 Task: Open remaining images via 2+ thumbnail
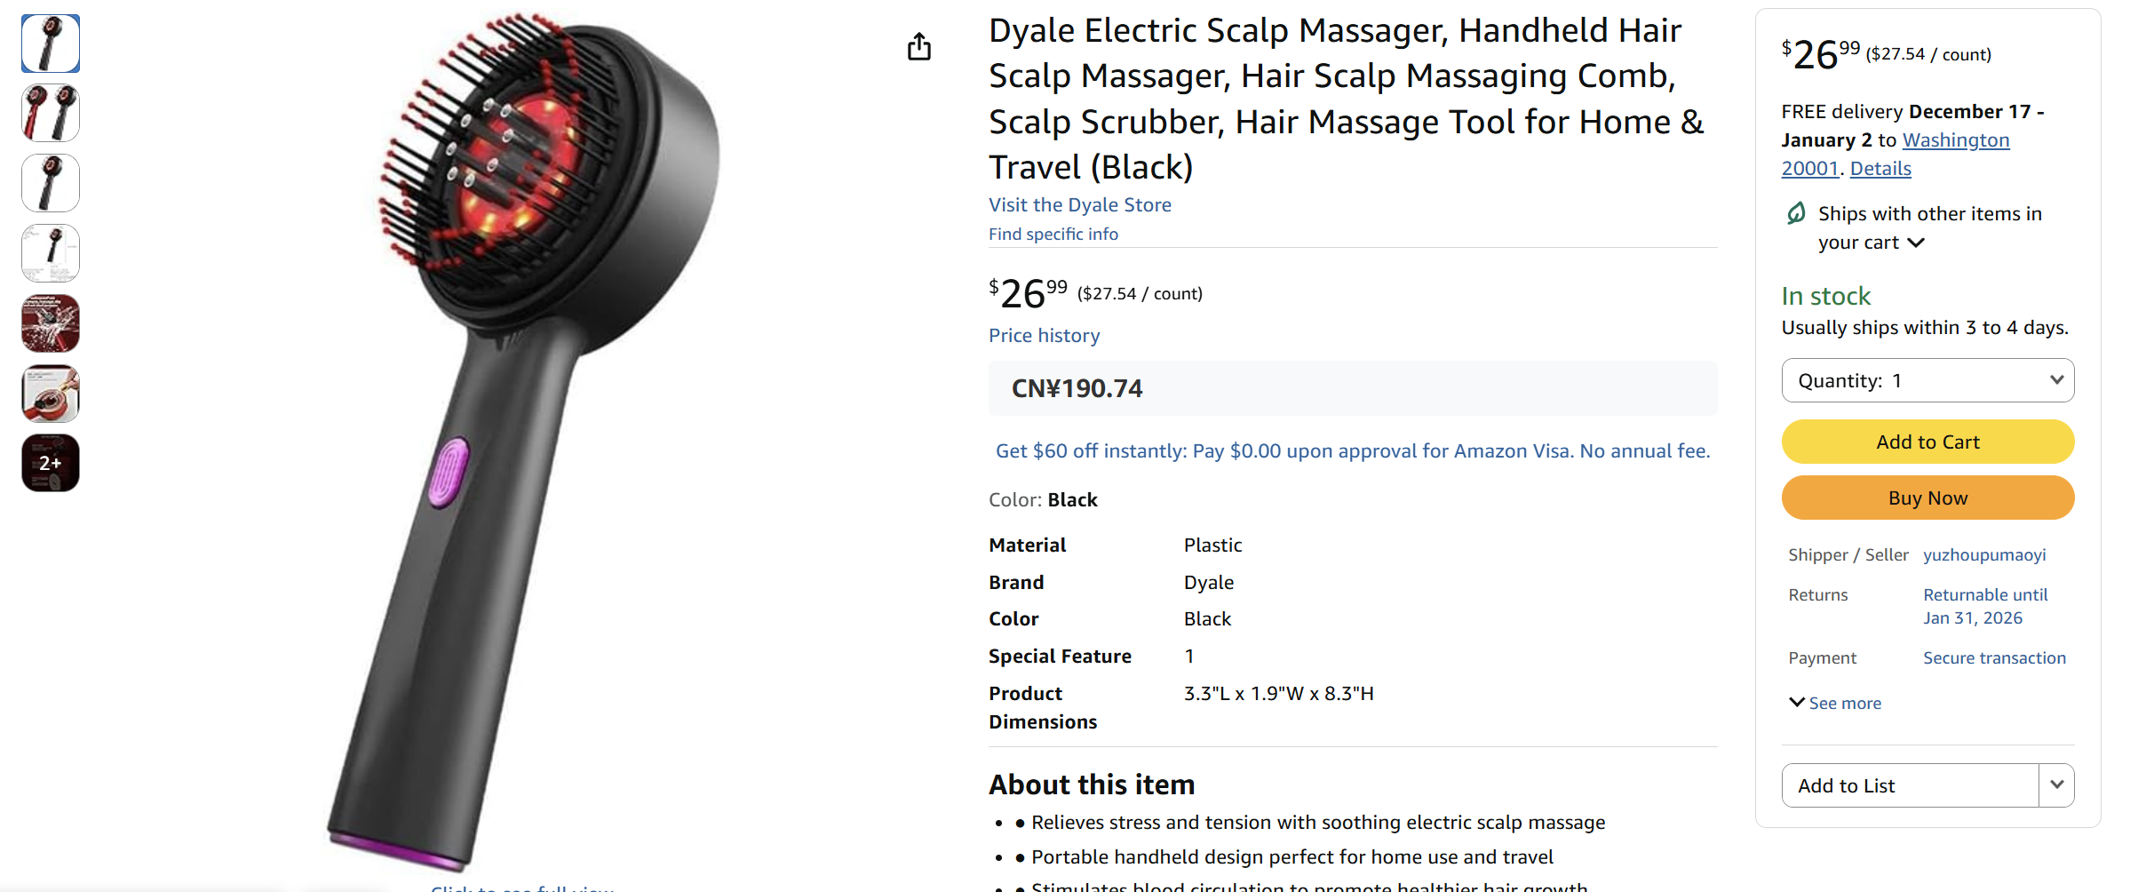(x=50, y=462)
